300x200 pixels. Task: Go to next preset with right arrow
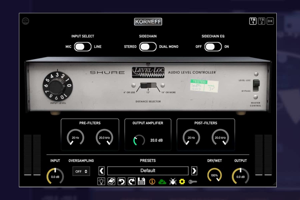pyautogui.click(x=194, y=171)
